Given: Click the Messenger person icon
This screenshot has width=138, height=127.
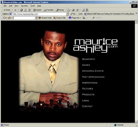Looking at the screenshot, I should pos(87,10).
